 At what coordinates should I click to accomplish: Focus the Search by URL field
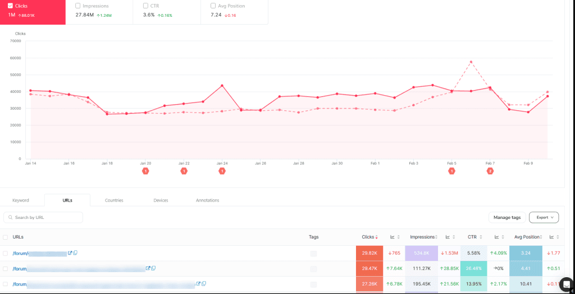pyautogui.click(x=43, y=217)
